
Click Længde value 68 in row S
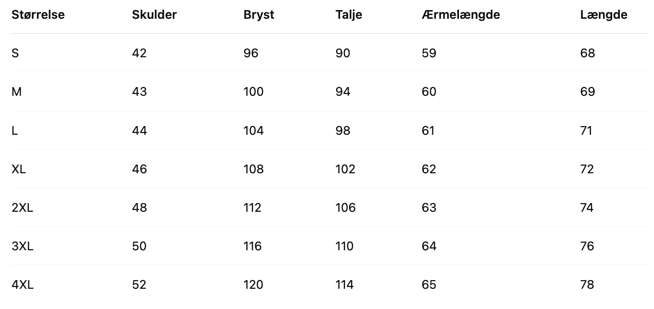click(x=588, y=53)
